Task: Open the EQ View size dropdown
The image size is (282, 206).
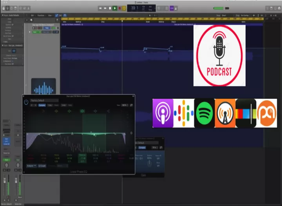Action: coord(125,105)
